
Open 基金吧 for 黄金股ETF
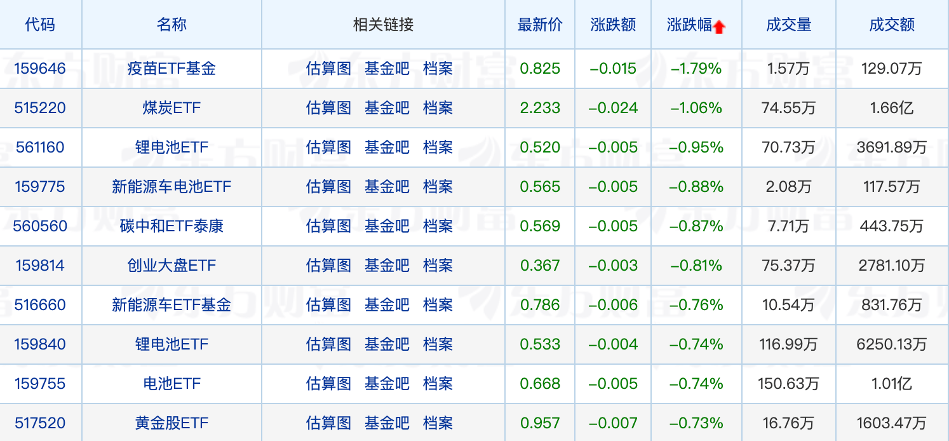[387, 423]
